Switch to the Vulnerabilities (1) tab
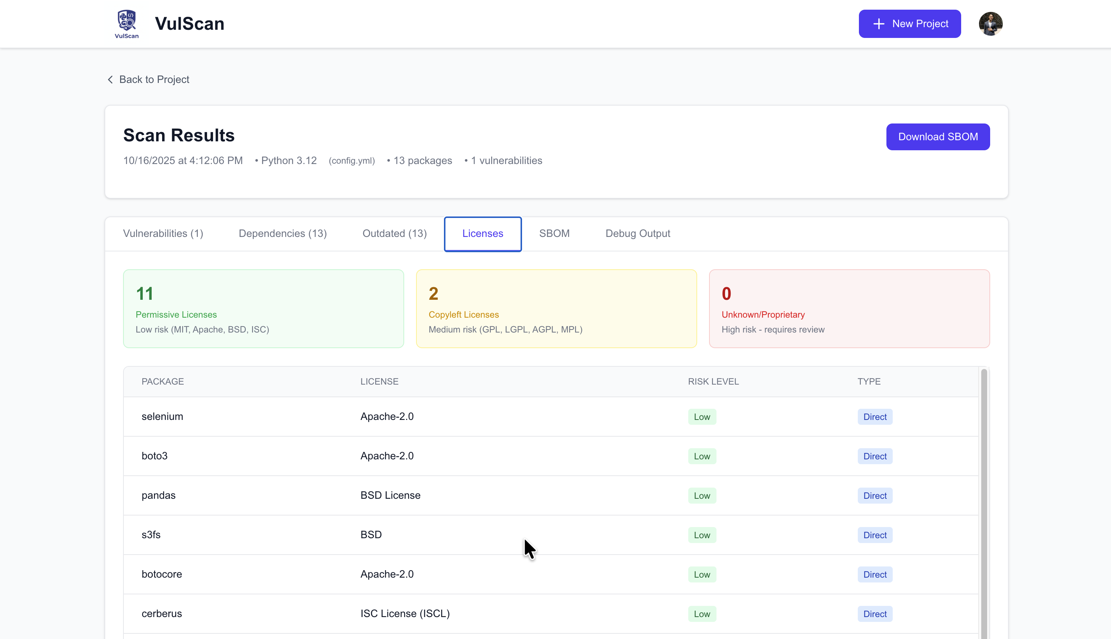 [163, 234]
